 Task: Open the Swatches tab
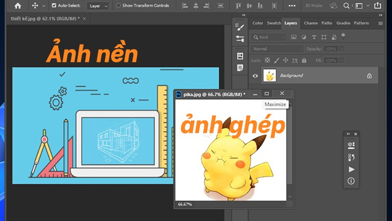pyautogui.click(x=274, y=23)
